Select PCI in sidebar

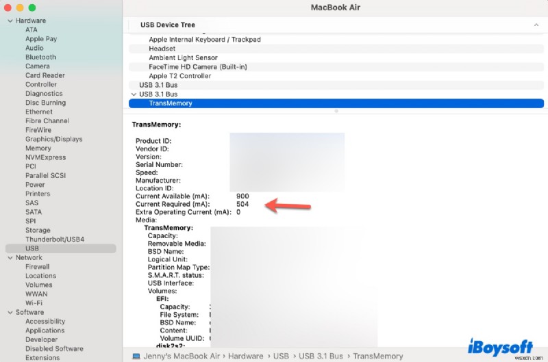(x=31, y=166)
